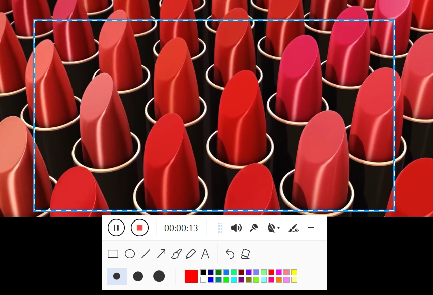Pick the magenta color swatch

279,273
